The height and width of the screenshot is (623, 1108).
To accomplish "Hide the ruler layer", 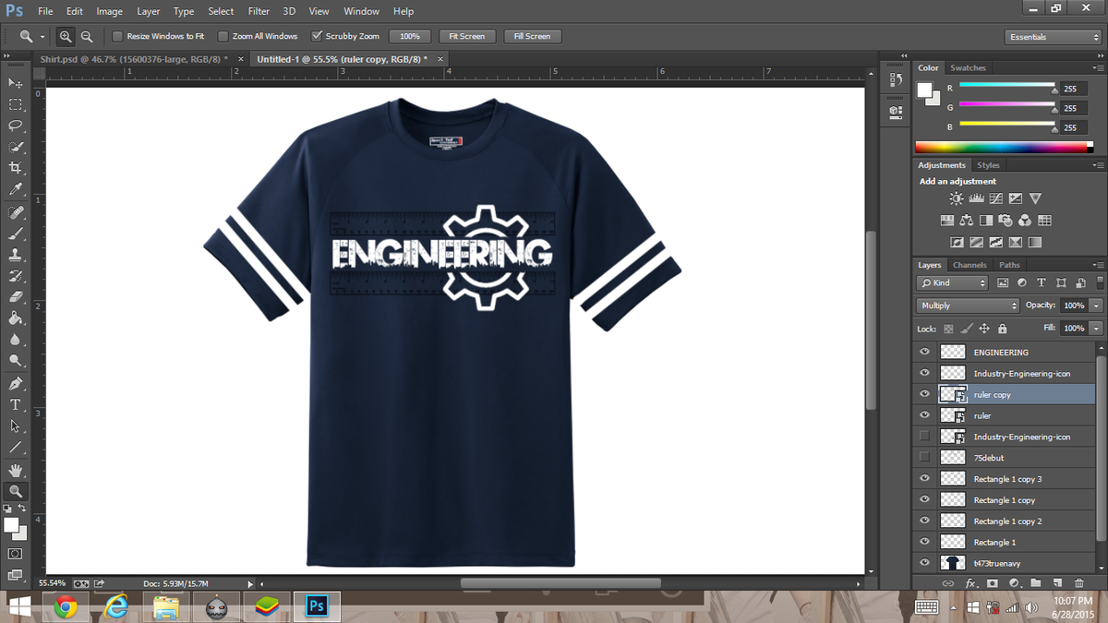I will [x=924, y=415].
